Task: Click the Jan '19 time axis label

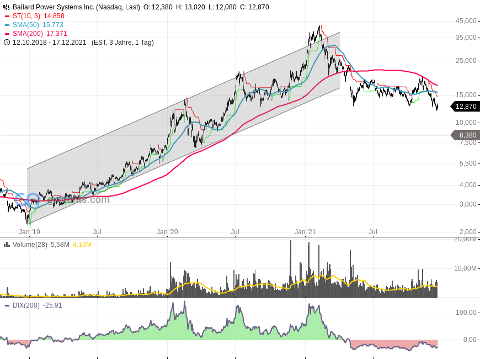Action: point(29,232)
